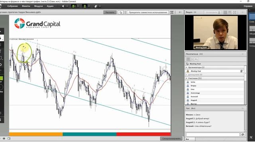Click the chat history scrollbar
Screen dimensions: 255x143
245,122
